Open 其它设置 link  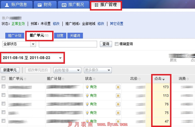coord(117,24)
